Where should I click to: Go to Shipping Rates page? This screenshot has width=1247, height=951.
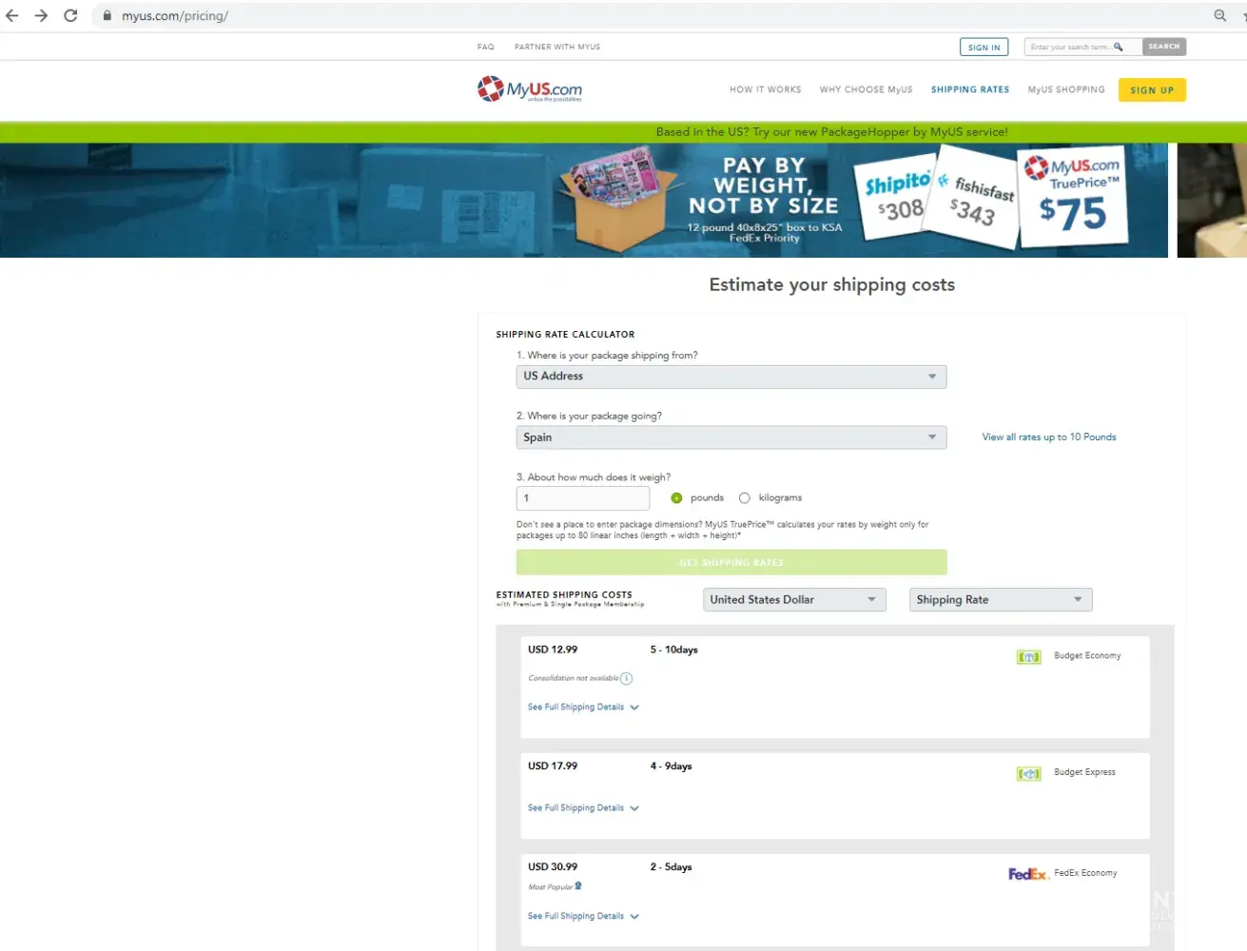[x=969, y=89]
